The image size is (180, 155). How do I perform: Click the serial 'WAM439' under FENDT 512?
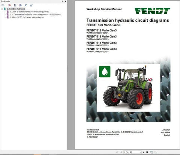(x=97, y=33)
